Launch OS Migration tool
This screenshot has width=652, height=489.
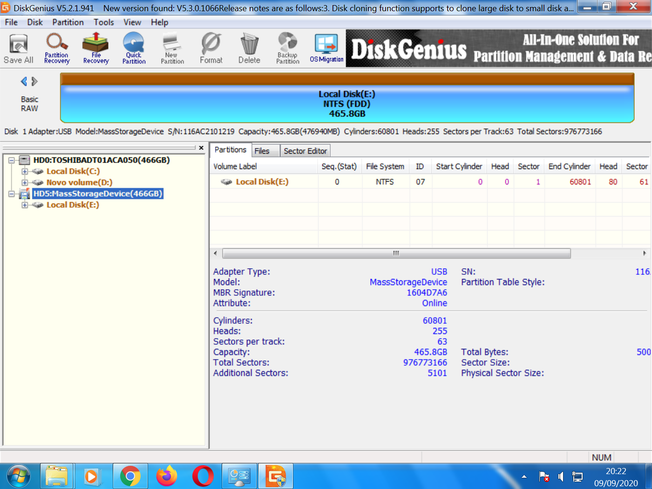coord(326,48)
